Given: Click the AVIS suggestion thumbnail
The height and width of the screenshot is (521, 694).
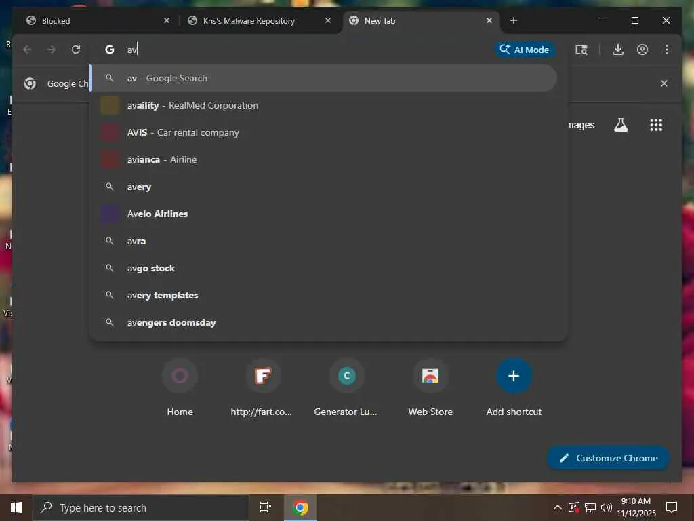Looking at the screenshot, I should click(x=110, y=132).
